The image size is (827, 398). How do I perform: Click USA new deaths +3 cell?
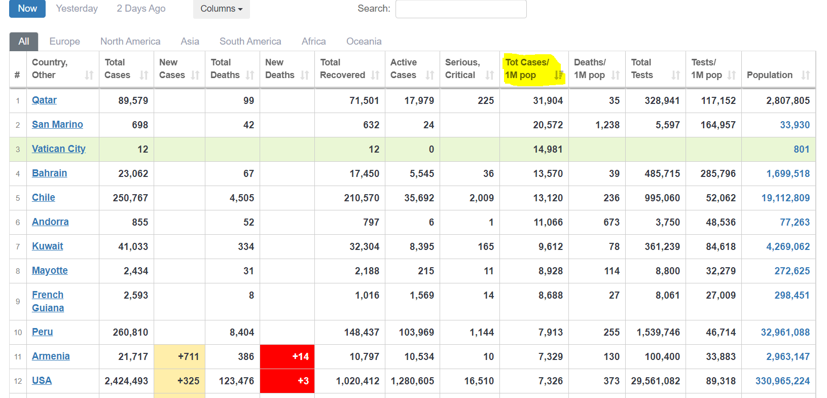(287, 381)
